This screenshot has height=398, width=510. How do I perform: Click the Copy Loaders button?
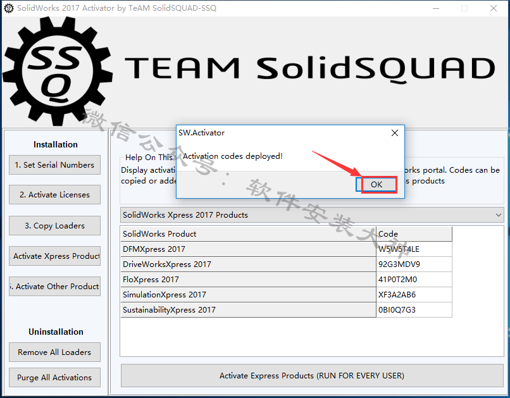click(x=54, y=226)
